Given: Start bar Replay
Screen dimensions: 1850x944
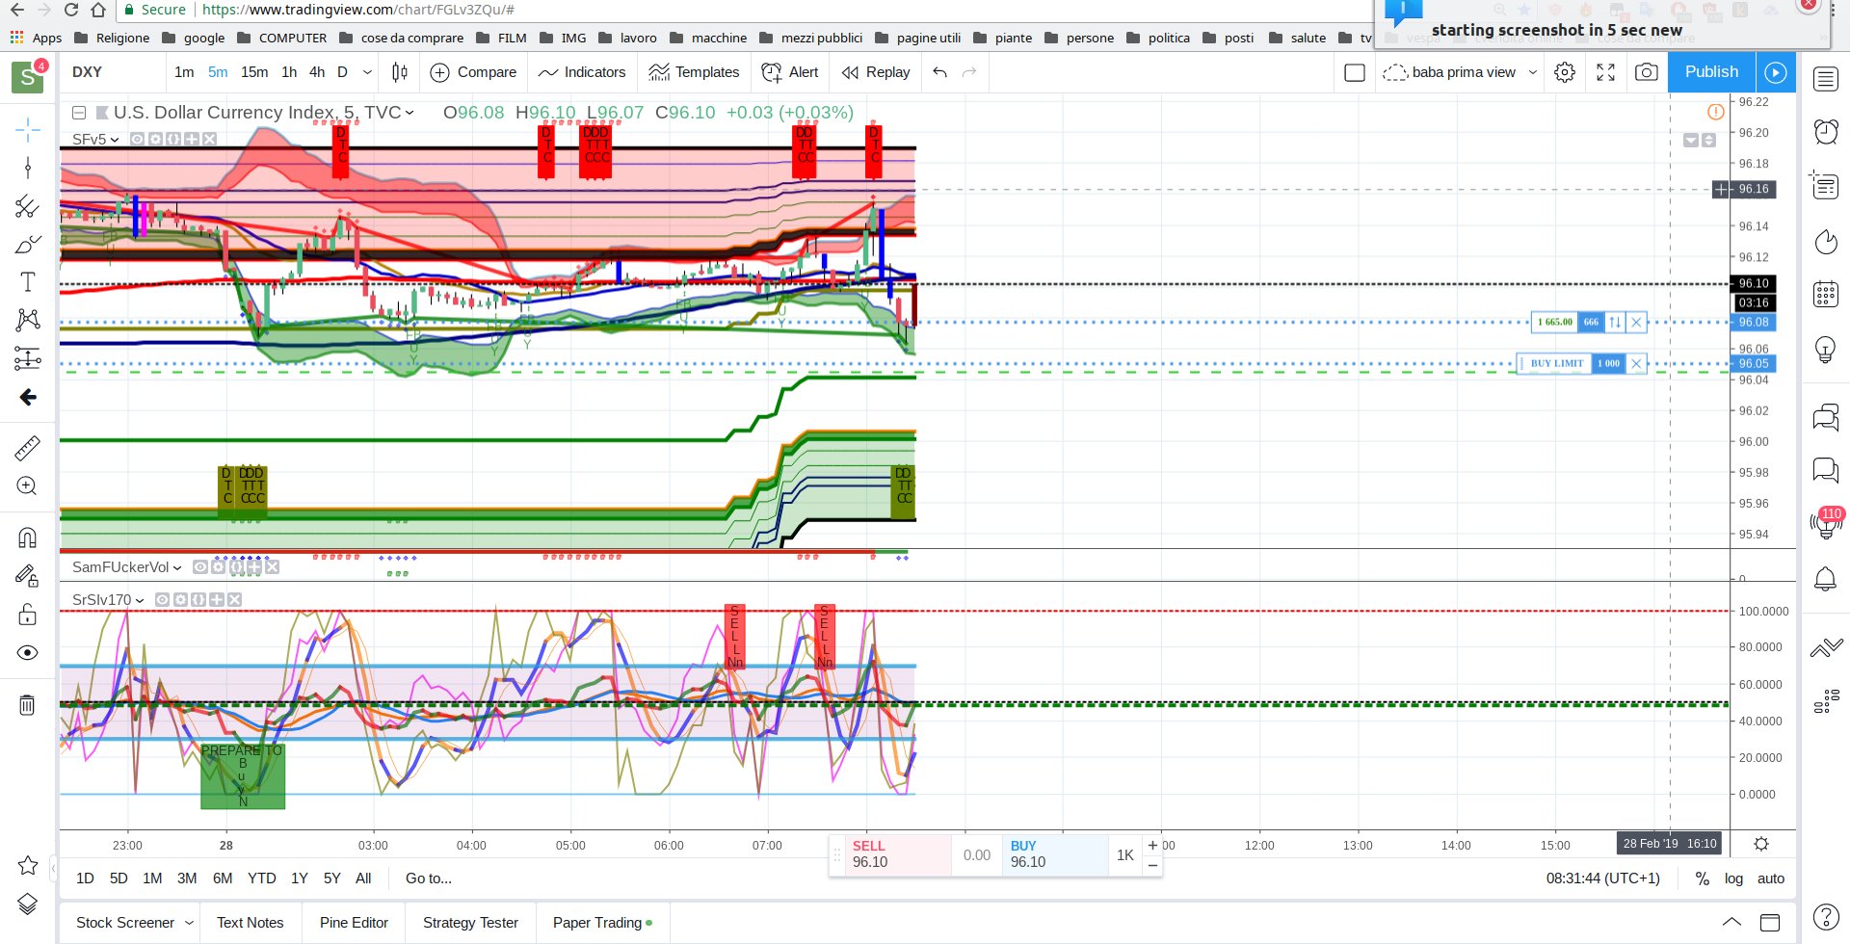Looking at the screenshot, I should coord(875,72).
